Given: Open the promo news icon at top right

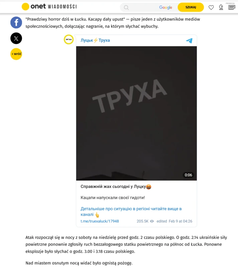Looking at the screenshot, I should [x=232, y=7].
